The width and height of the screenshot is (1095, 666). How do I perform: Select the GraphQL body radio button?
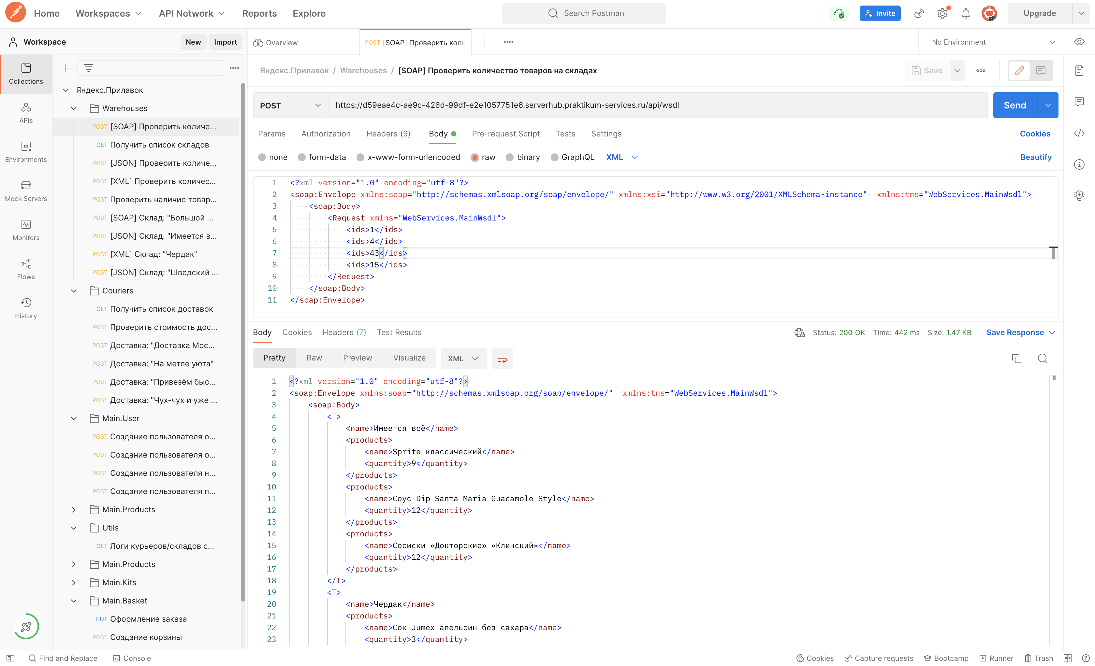coord(554,157)
